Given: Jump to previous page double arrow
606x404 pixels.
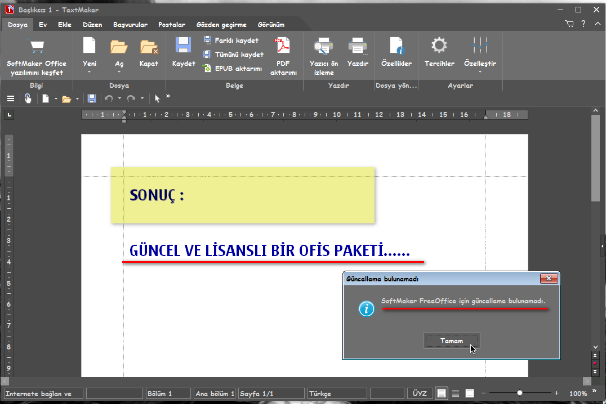Looking at the screenshot, I should coord(595,356).
